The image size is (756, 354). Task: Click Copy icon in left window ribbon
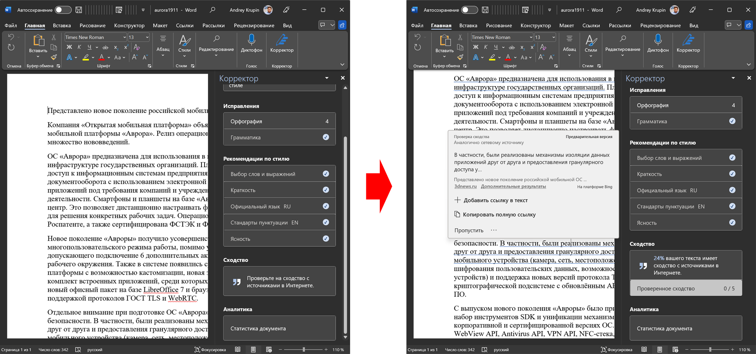54,47
